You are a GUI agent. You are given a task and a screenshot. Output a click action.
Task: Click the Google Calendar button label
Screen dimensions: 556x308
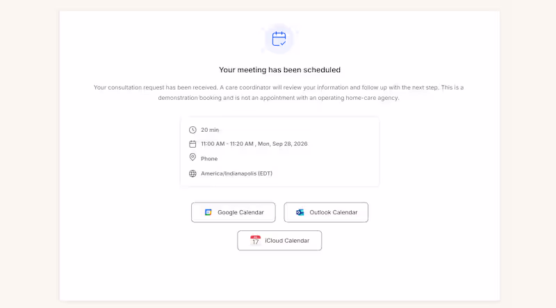click(x=240, y=212)
